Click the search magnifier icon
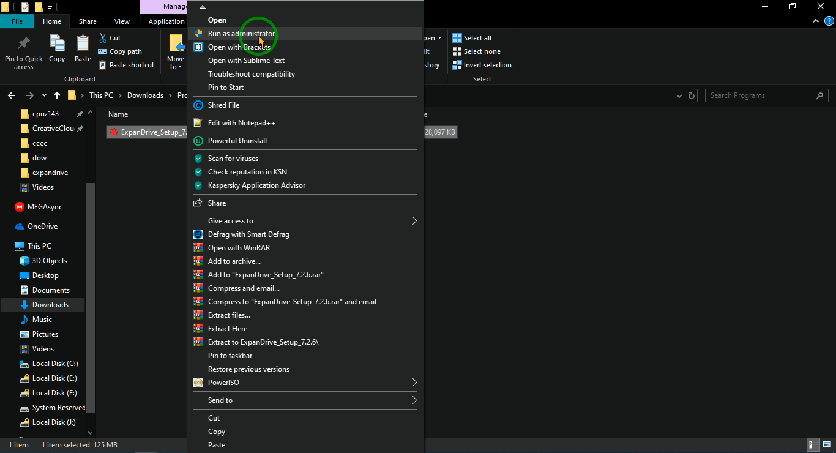Screen dimensions: 836x453 tap(820, 95)
